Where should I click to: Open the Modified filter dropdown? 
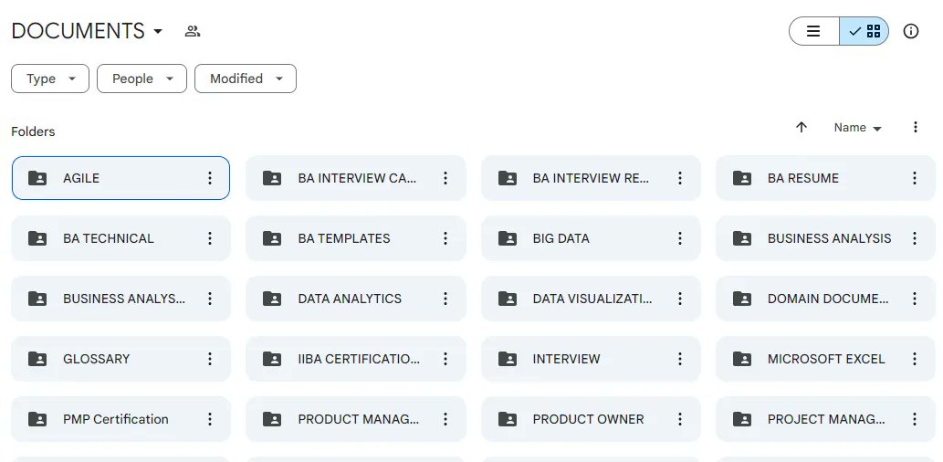[x=246, y=79]
